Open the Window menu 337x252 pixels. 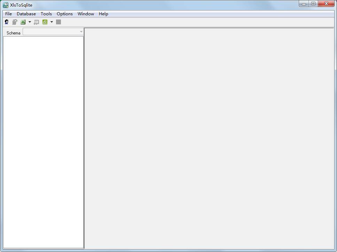pos(86,14)
